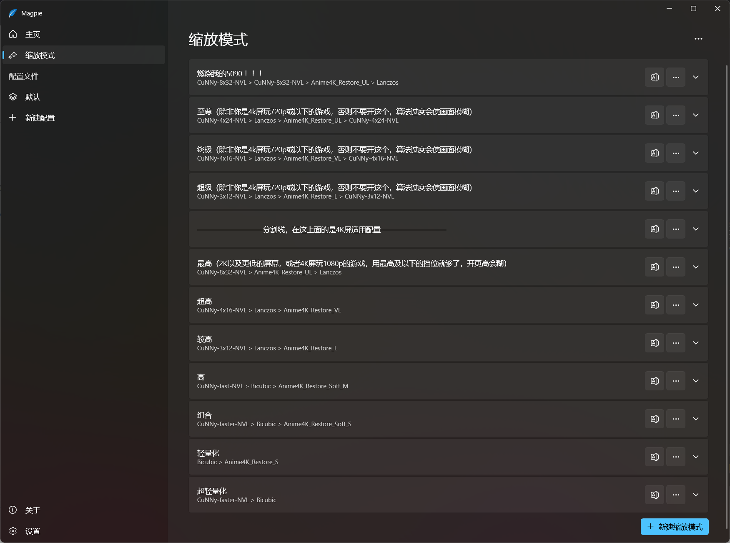
Task: Click rename icon for 分割线 row
Action: (655, 229)
